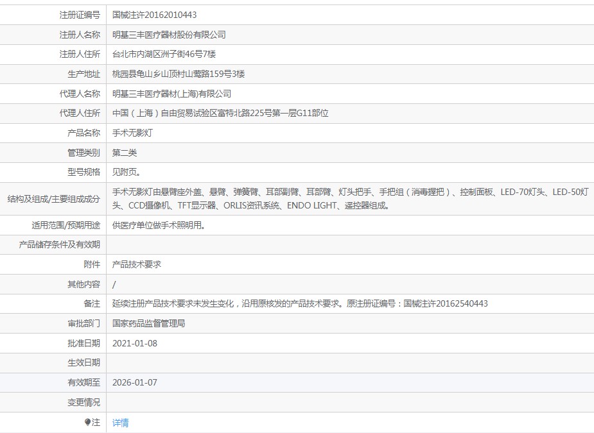Select attachment value 产品技术要求
594x433 pixels.
coord(137,264)
